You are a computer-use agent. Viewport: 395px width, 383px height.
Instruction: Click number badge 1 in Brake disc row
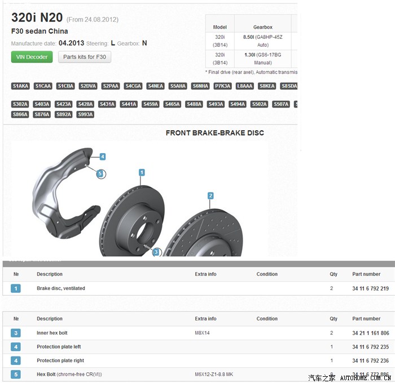tap(16, 288)
